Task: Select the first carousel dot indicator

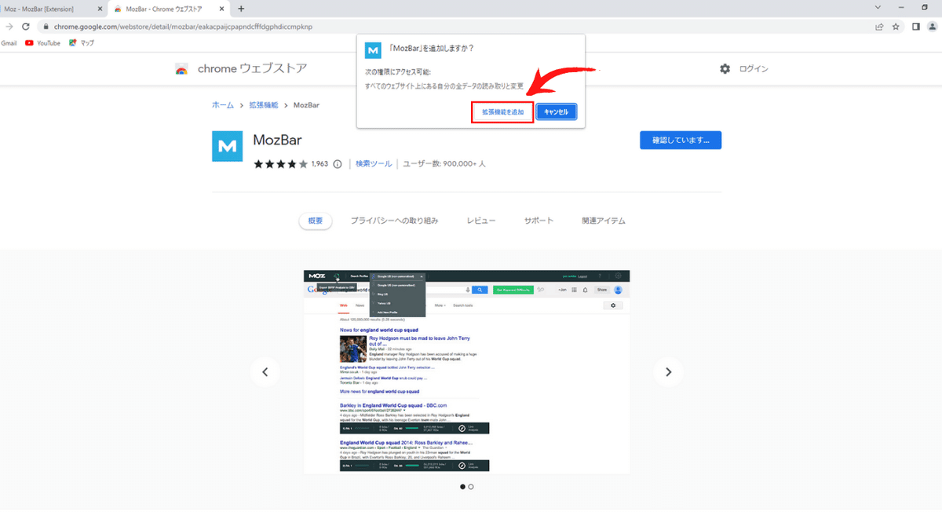Action: point(462,487)
